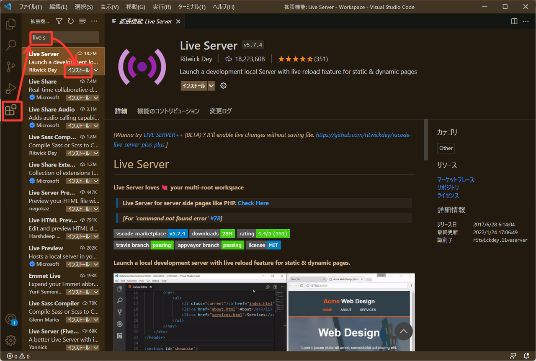Image resolution: width=536 pixels, height=361 pixels.
Task: Click the details page vertical scrollbar
Action: click(426, 140)
